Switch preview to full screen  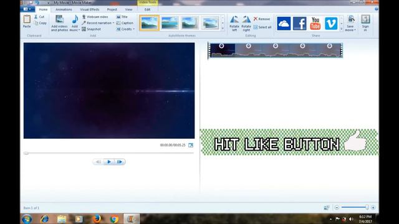(191, 145)
